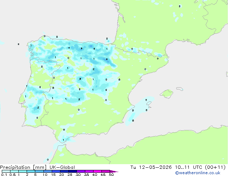Click the 0.5–1 mm legend color cell

tap(14, 171)
